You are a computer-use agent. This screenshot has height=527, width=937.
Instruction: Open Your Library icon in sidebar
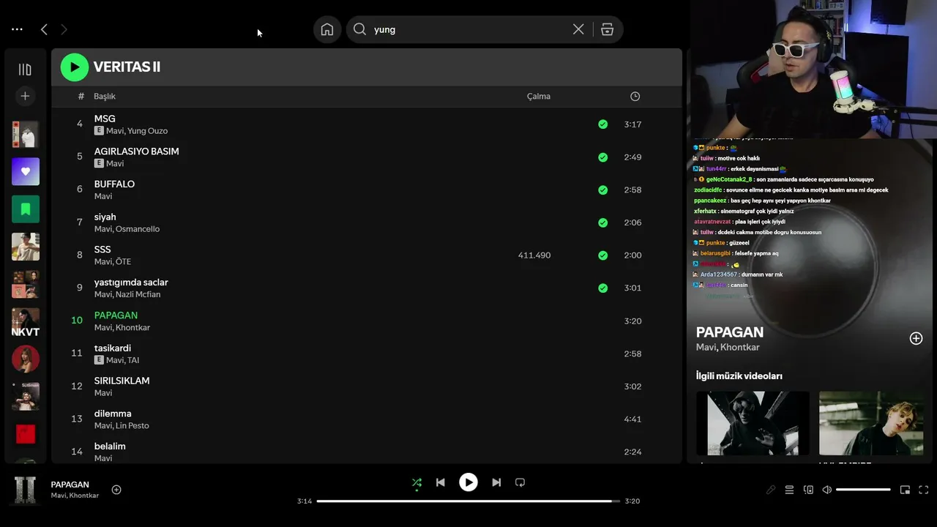[x=25, y=70]
